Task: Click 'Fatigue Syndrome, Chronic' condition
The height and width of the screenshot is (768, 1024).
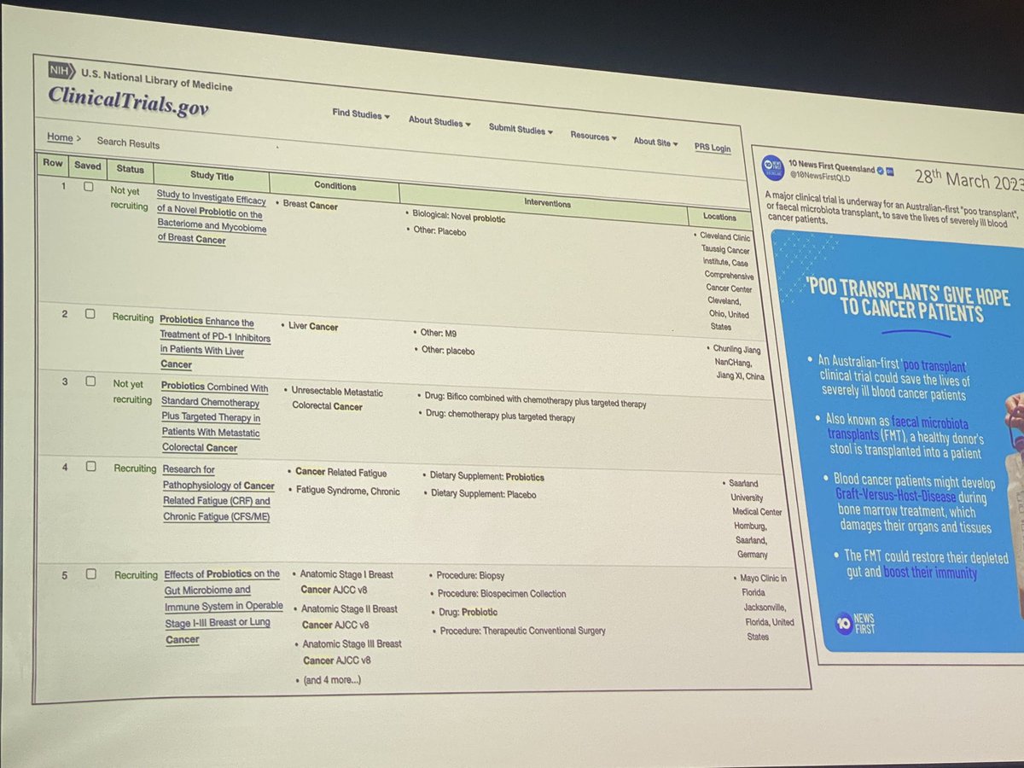Action: click(x=346, y=492)
